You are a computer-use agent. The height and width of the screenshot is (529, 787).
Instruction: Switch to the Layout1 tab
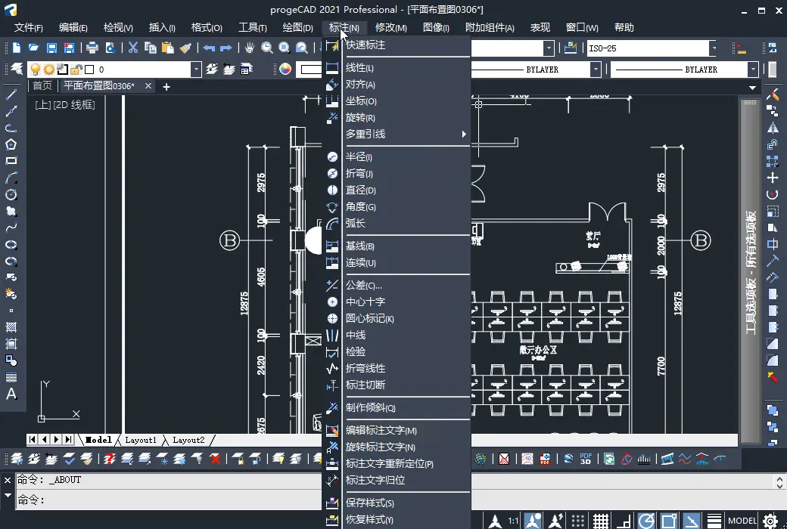141,440
